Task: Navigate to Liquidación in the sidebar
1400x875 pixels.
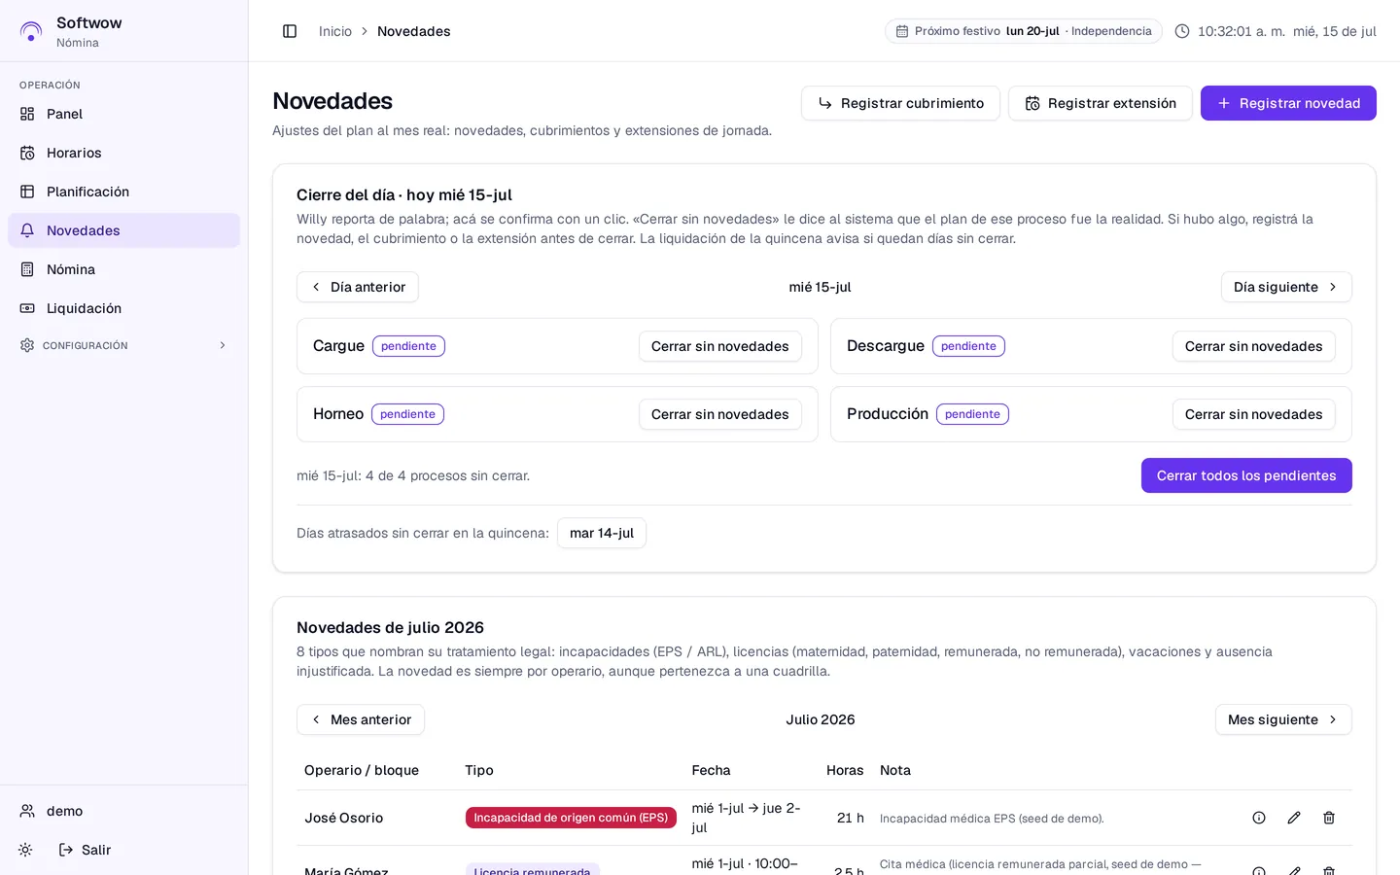Action: point(123,308)
